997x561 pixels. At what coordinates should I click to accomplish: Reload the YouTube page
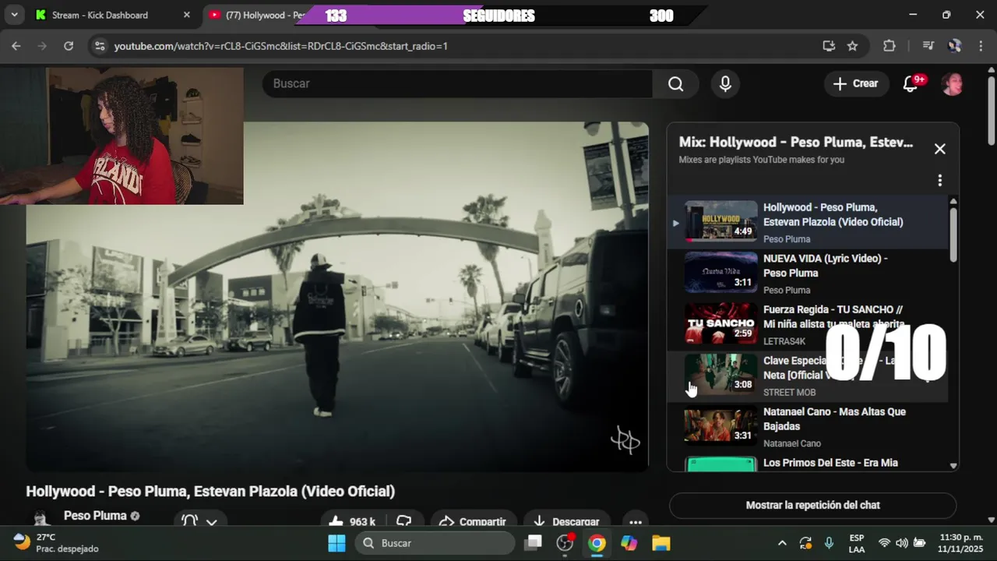click(x=69, y=46)
